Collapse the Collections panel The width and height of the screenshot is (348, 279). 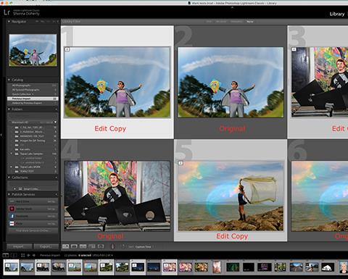(9, 178)
